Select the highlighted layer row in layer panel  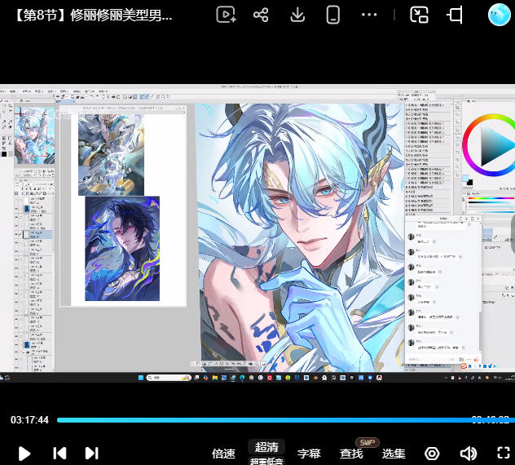coord(34,234)
